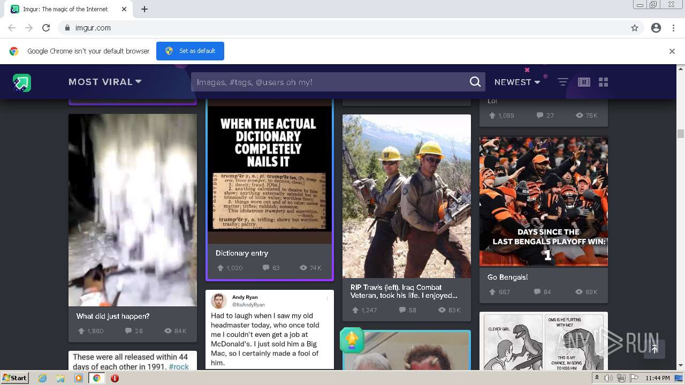
Task: Switch to the waterfall layout view
Action: pos(584,82)
